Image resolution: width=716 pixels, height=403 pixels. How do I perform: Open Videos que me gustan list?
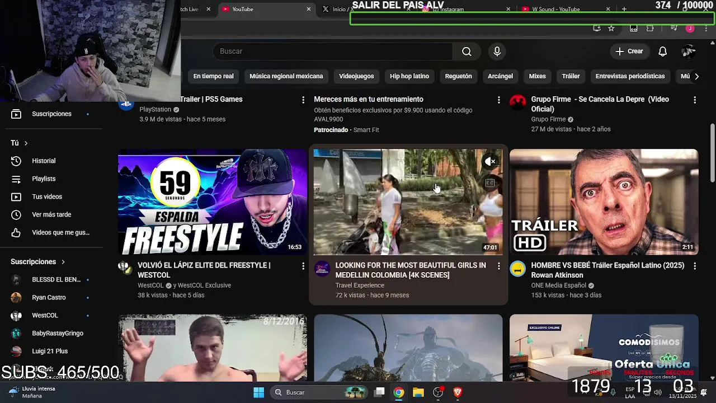tap(51, 232)
